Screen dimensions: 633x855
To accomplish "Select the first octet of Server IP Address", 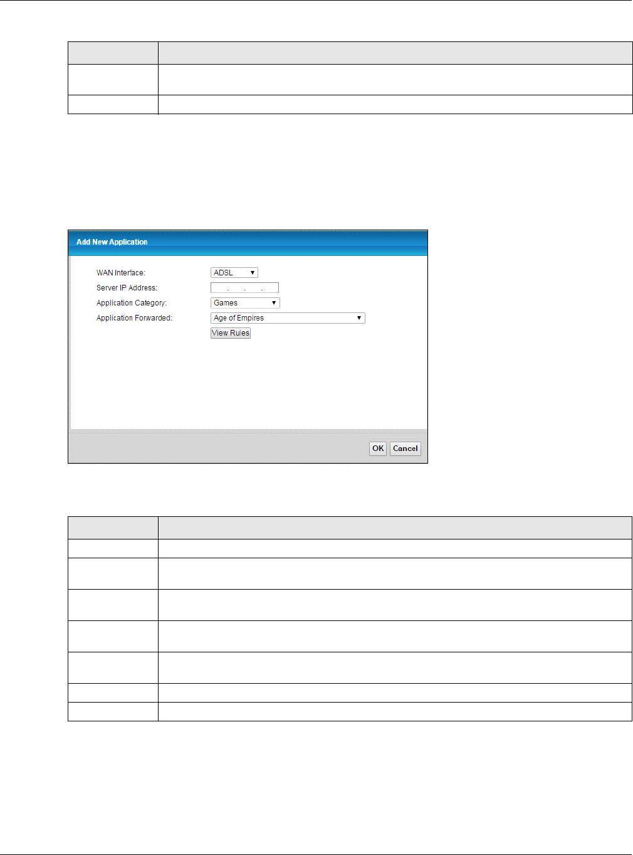I will [219, 288].
